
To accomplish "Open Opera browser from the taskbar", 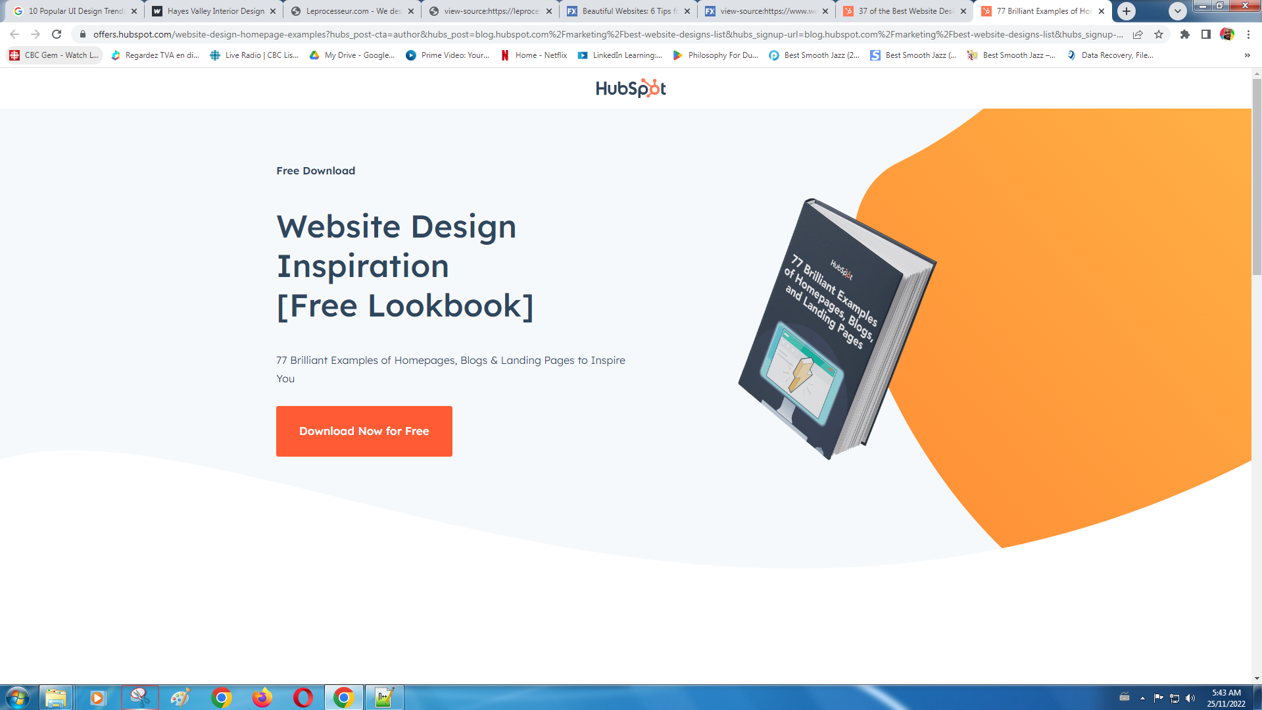I will point(303,697).
